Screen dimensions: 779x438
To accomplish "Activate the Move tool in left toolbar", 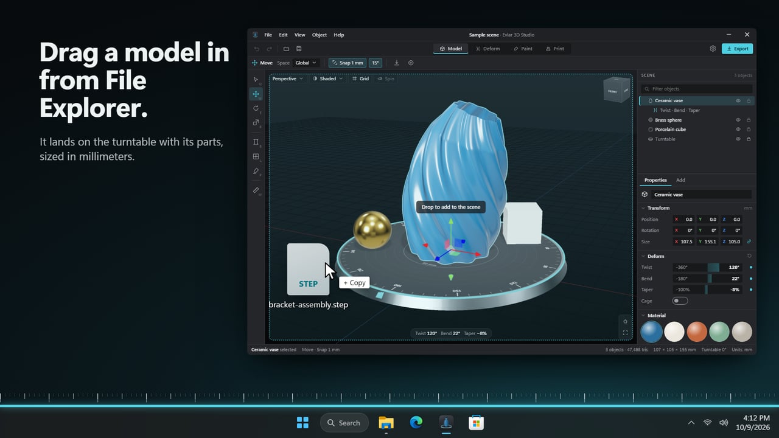I will coord(256,94).
